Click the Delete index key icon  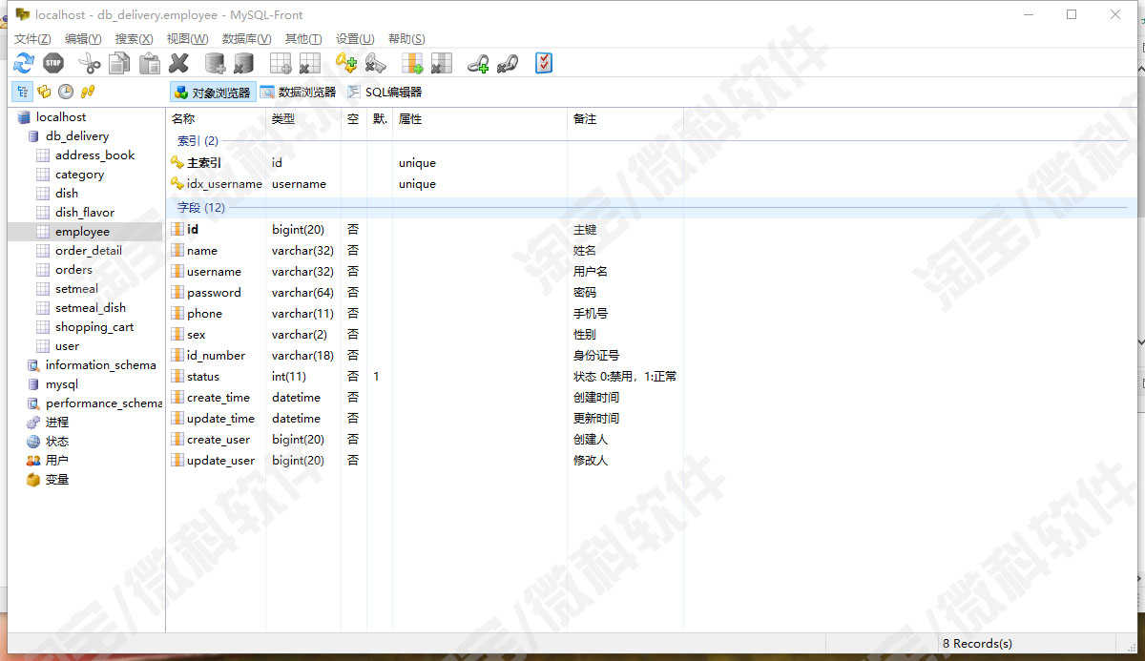[375, 64]
